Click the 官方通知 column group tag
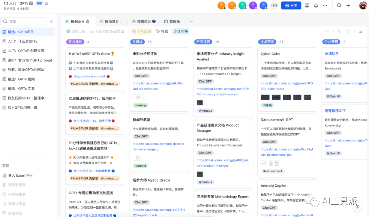This screenshot has height=217, width=369. 75,42
